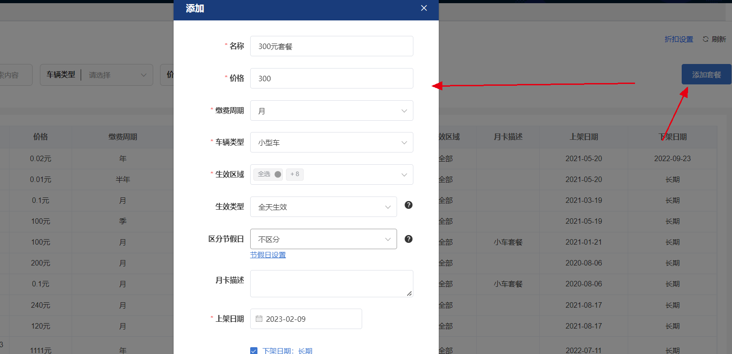Expand the 生效区域 multi-select

click(x=332, y=175)
